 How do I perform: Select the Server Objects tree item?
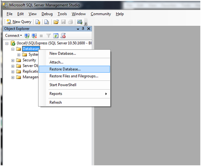pyautogui.click(x=30, y=66)
